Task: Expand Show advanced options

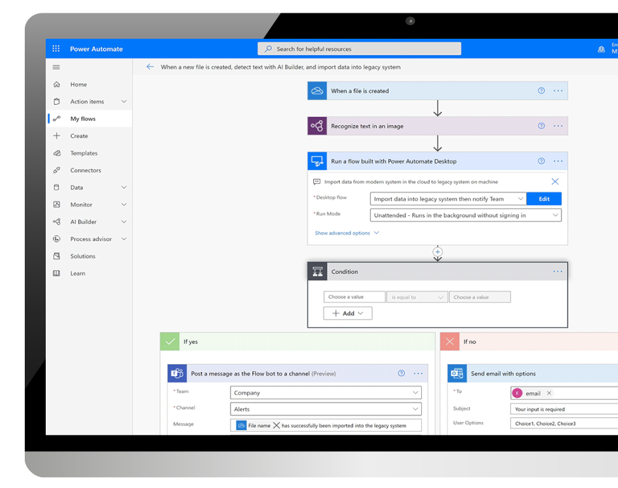Action: pos(347,233)
